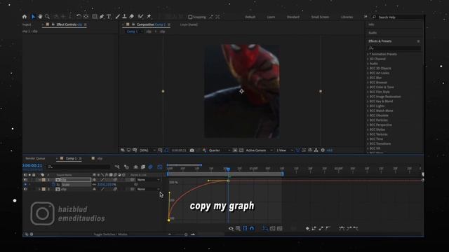
Task: Click the Render Queue tab
Action: pos(35,158)
